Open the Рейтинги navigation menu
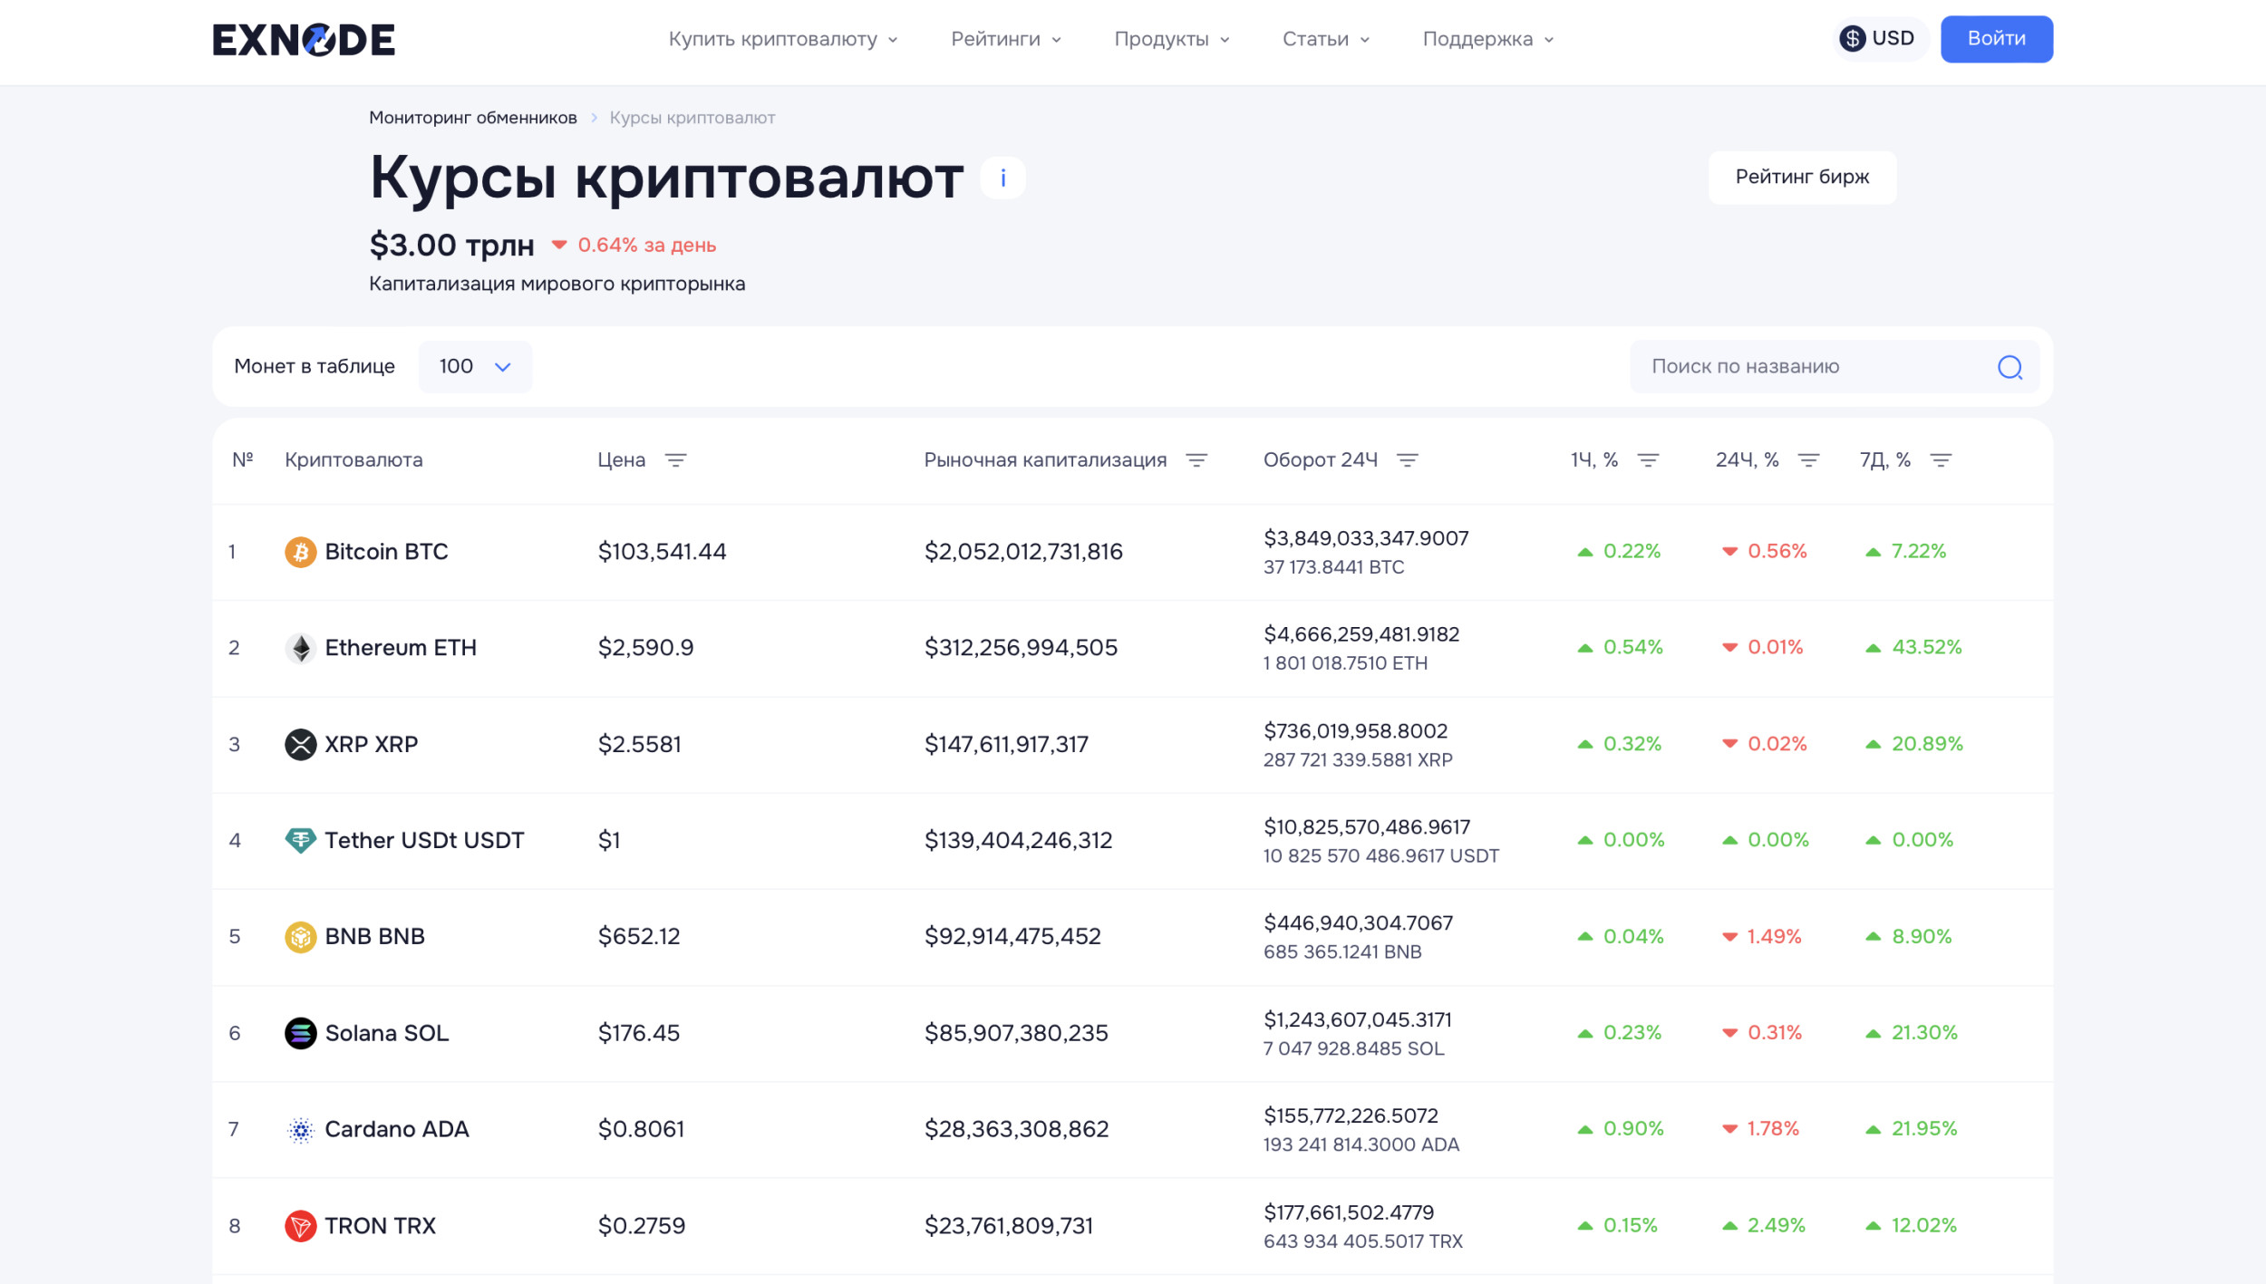 1005,39
